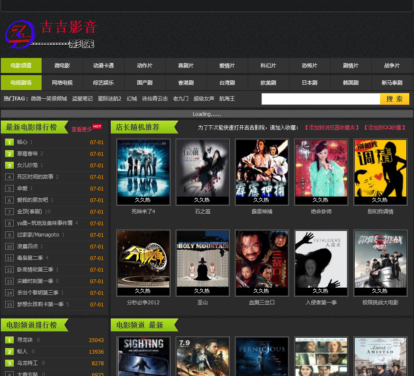Viewport: 414px width, 376px height.
Task: Open ranked entry 草莓香味
Action: coord(27,154)
